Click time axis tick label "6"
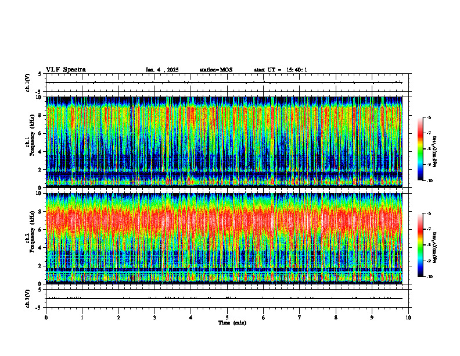The height and width of the screenshot is (356, 460). click(264, 318)
